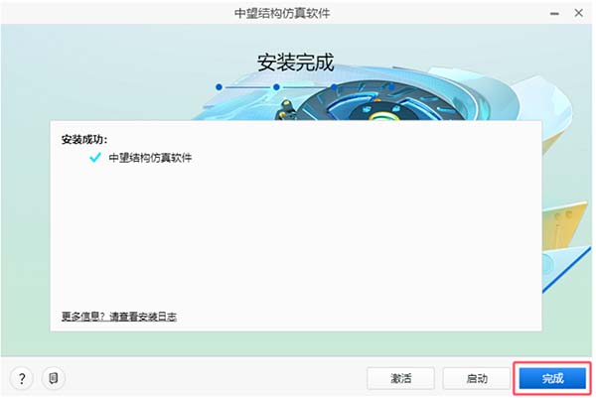This screenshot has height=398, width=596.
Task: Click the 启动 button to launch the software
Action: point(476,378)
